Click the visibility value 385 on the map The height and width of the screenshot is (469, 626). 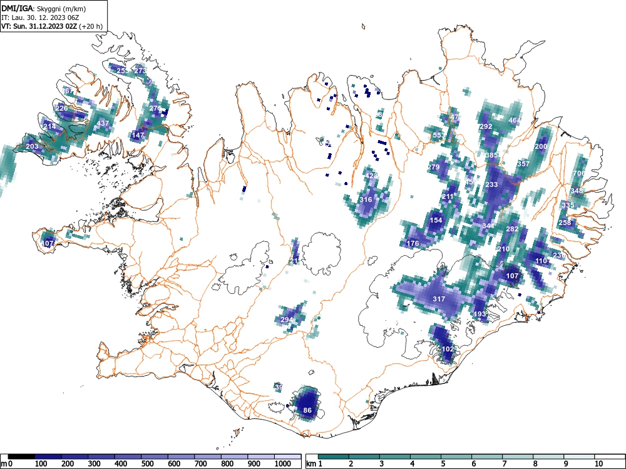tap(492, 154)
